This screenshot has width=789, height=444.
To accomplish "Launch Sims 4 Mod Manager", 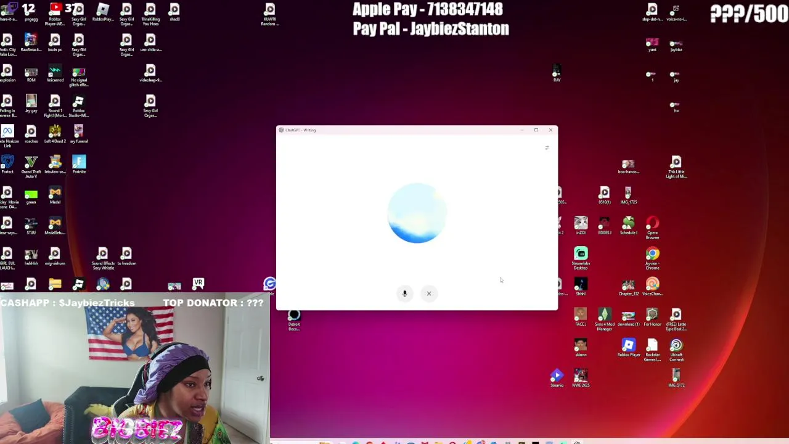I will coord(604,319).
